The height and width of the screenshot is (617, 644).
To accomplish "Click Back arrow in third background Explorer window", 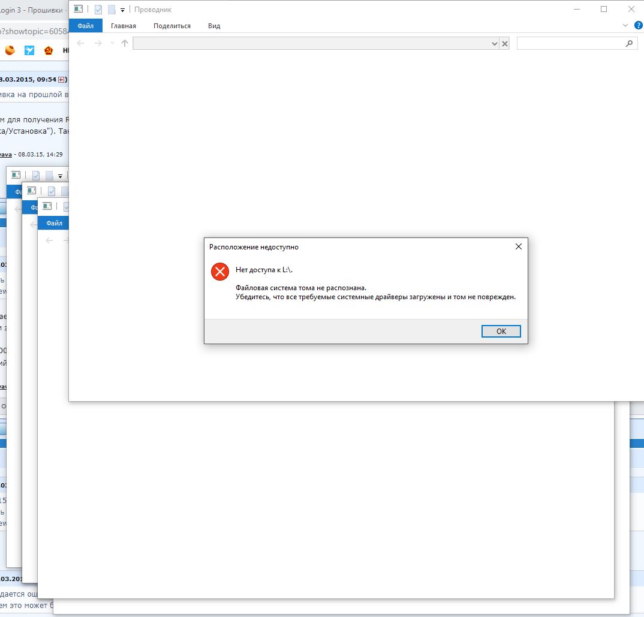I will pos(49,240).
